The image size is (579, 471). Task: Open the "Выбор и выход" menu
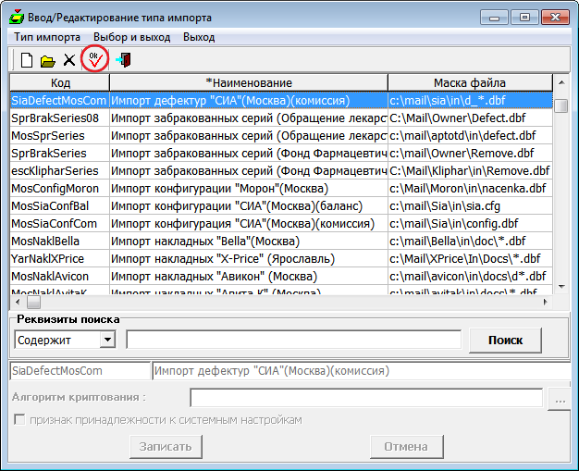131,37
